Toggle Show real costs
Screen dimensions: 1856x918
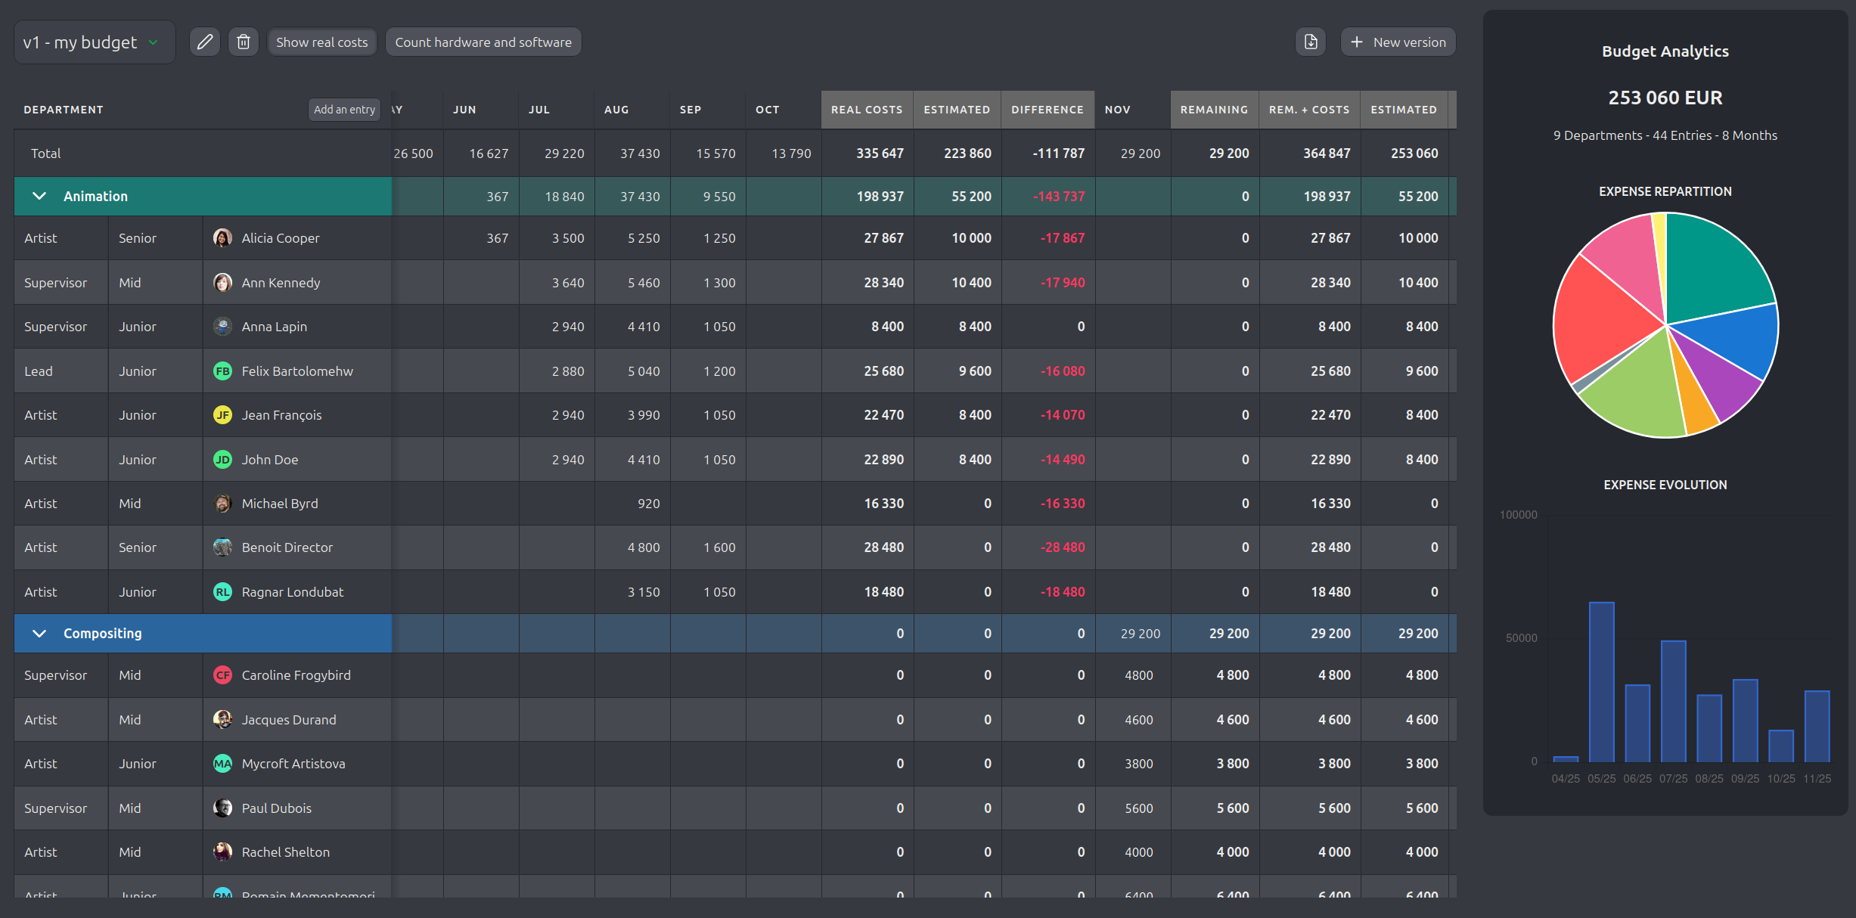(321, 42)
